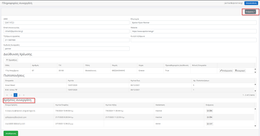Screen dimensions: 260x136
Task: Click Προσθήκη to add billing address
Action: point(11,60)
